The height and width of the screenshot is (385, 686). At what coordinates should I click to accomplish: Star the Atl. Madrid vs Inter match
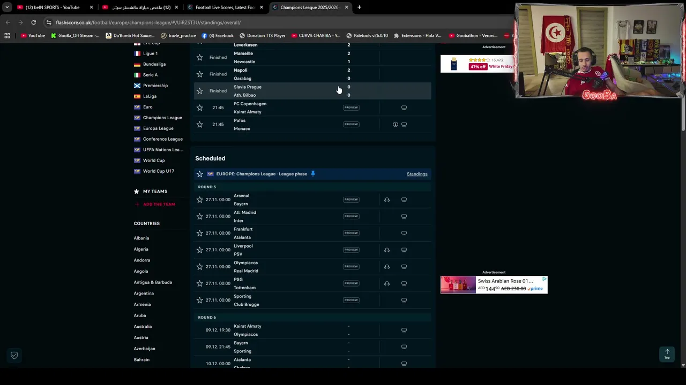tap(200, 216)
